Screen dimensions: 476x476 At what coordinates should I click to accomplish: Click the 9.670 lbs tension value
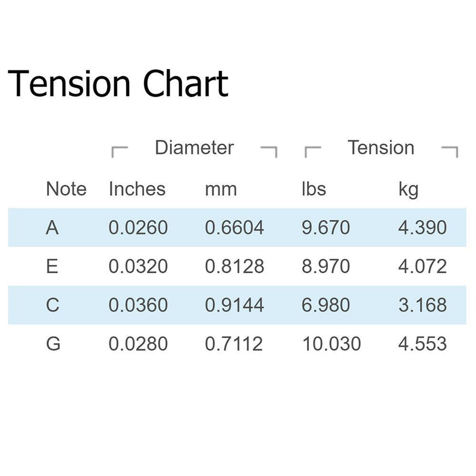(325, 228)
